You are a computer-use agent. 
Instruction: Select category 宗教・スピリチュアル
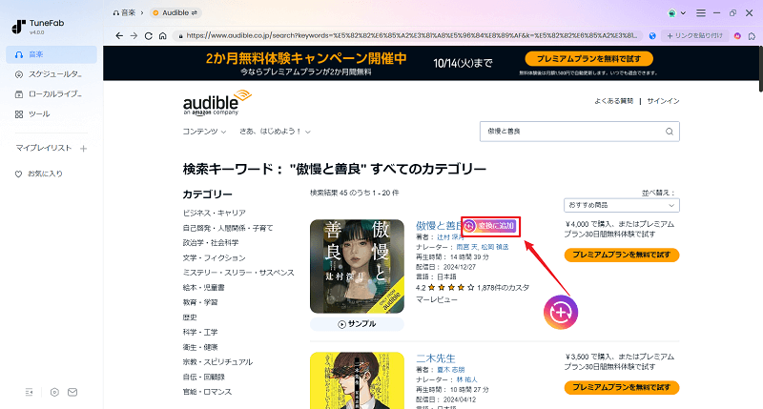(217, 362)
